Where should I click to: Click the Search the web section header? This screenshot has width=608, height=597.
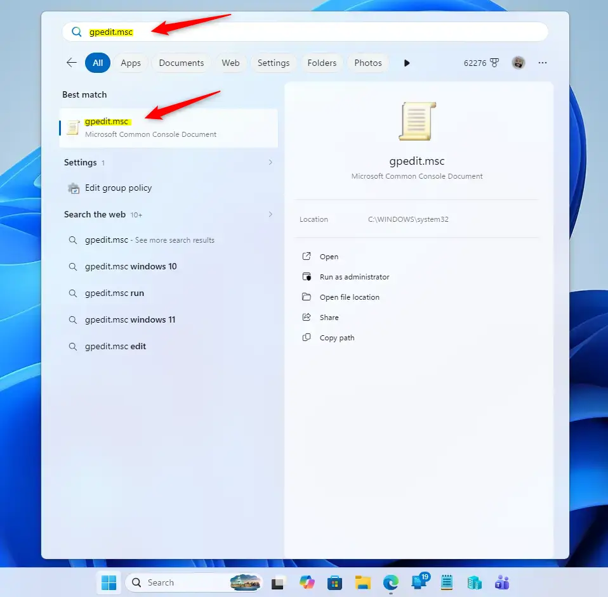point(95,214)
